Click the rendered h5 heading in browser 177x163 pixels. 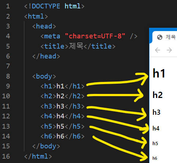click(x=155, y=143)
